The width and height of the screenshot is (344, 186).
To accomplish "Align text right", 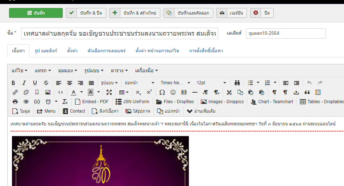I will click(x=80, y=83).
